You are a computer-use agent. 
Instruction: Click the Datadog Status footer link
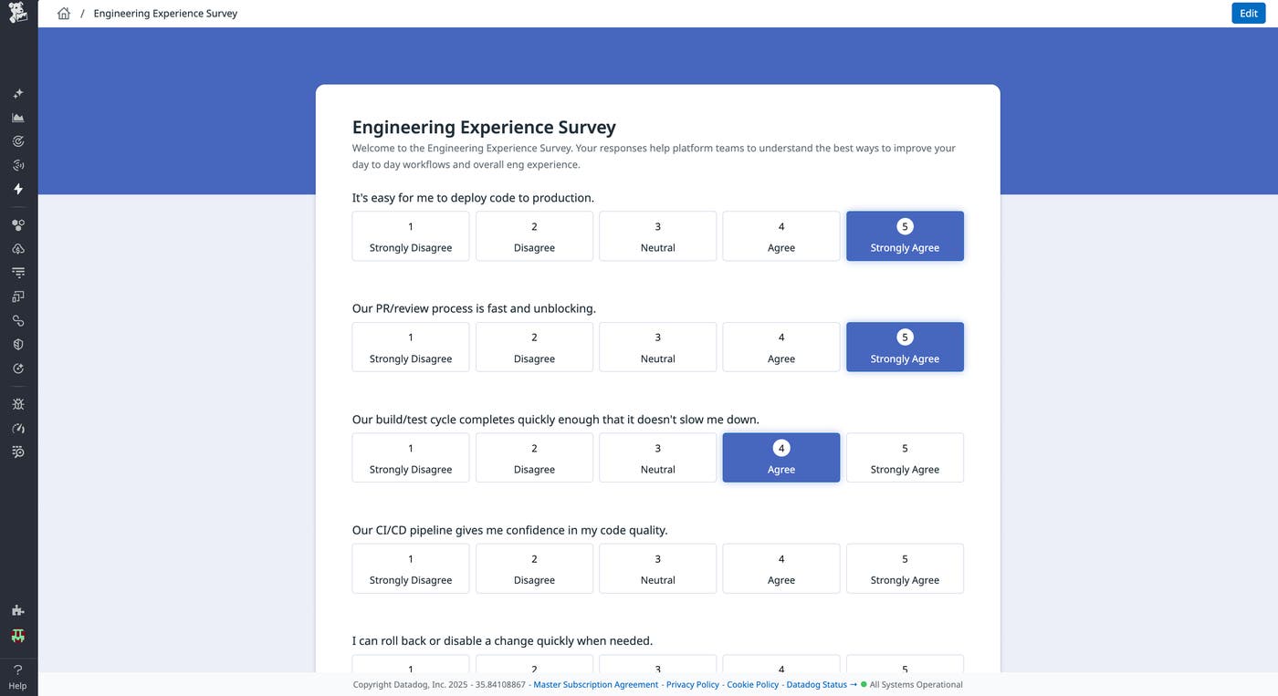click(816, 683)
